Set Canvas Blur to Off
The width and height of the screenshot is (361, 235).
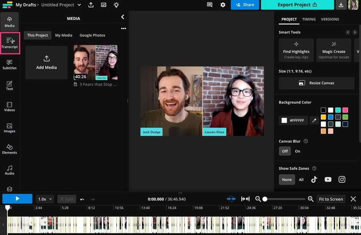(x=285, y=151)
